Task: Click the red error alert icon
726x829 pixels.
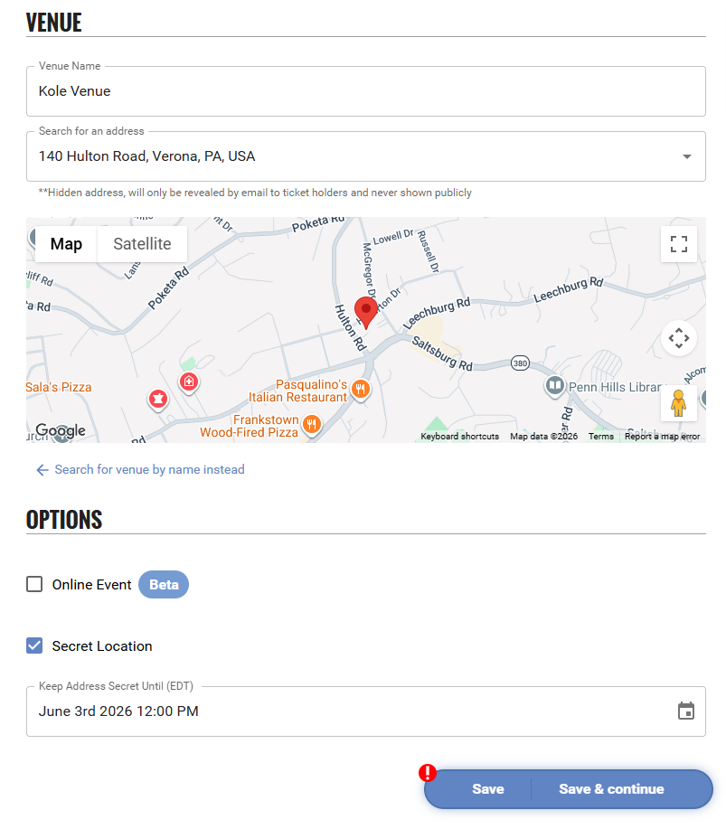Action: (428, 773)
